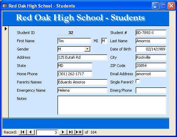The width and height of the screenshot is (177, 137).
Task: Click the Last Name field Amorros
Action: 151,41
